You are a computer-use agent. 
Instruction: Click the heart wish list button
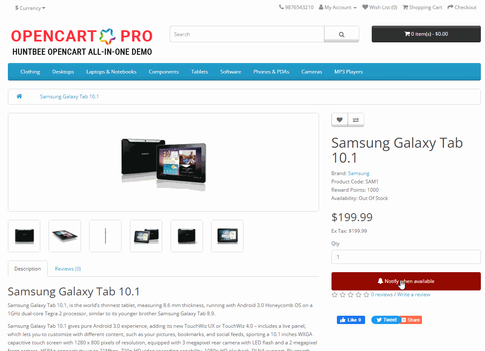pyautogui.click(x=340, y=120)
